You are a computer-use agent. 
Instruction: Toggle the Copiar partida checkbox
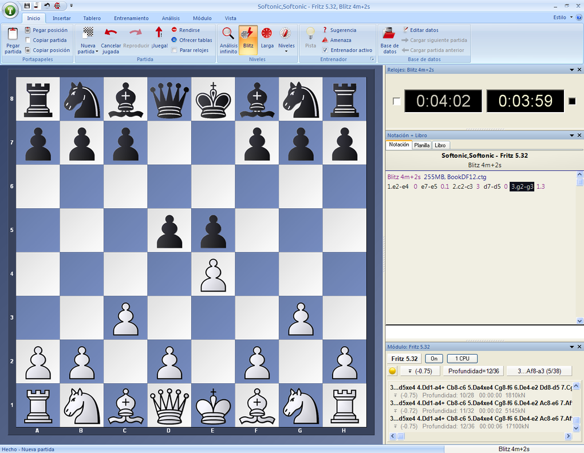point(27,40)
